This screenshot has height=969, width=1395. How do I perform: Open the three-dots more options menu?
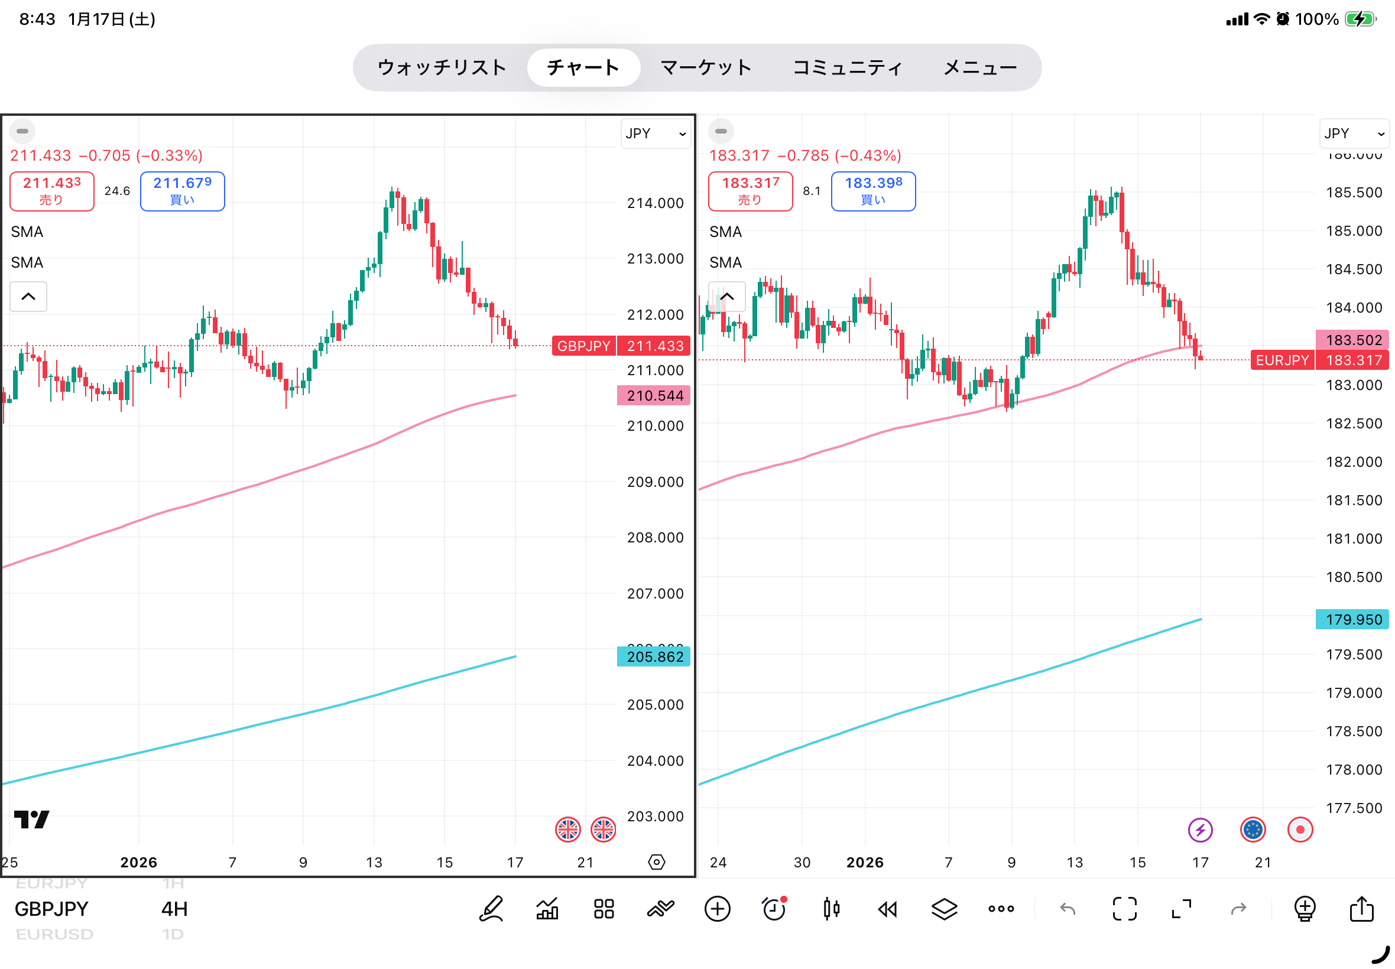click(x=1001, y=909)
